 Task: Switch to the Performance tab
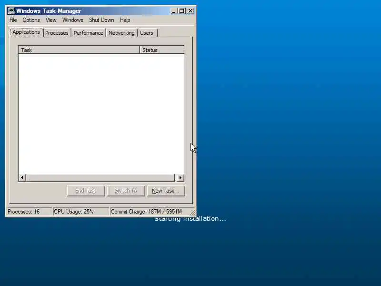[88, 33]
